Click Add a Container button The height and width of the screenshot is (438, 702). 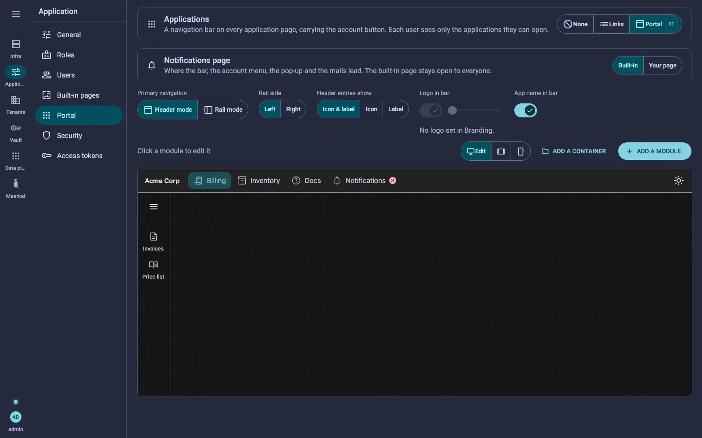[574, 151]
